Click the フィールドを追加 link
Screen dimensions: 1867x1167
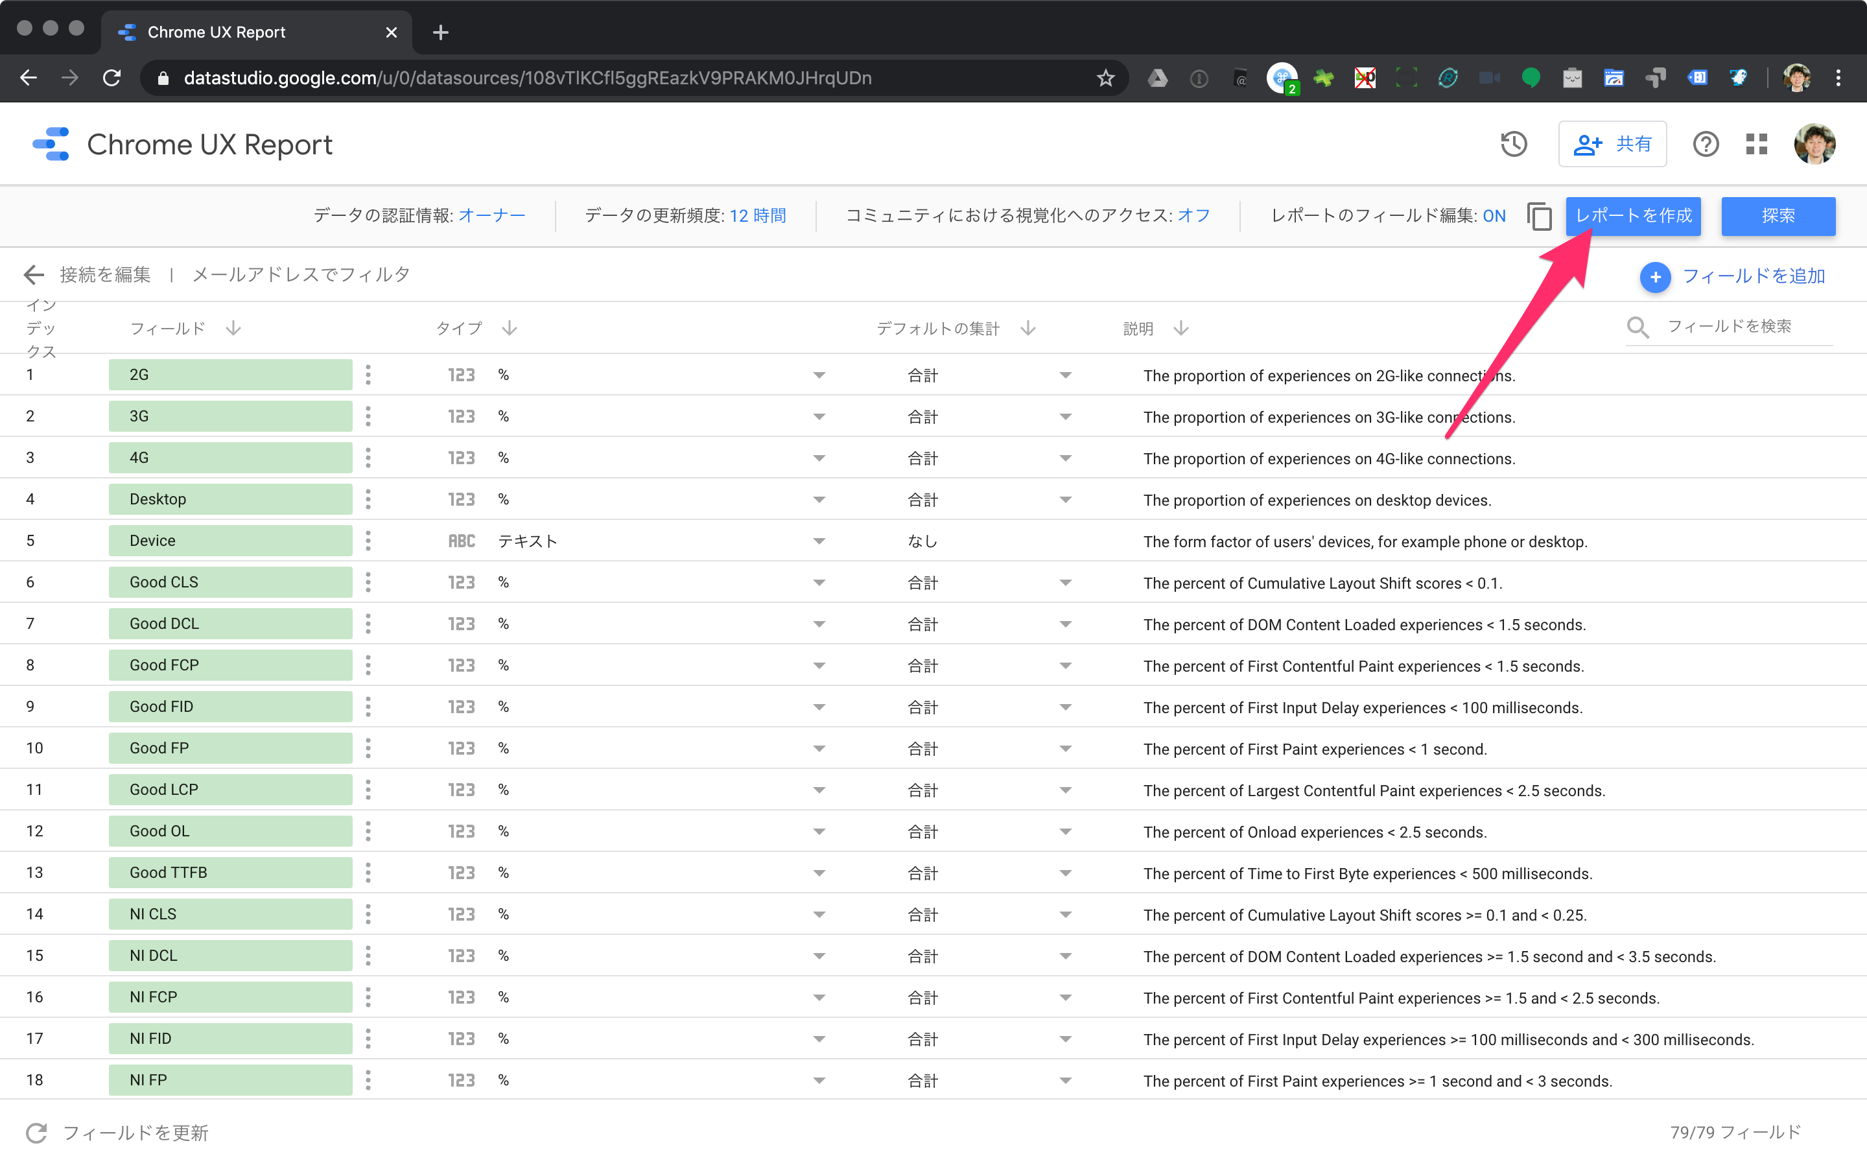click(x=1754, y=276)
